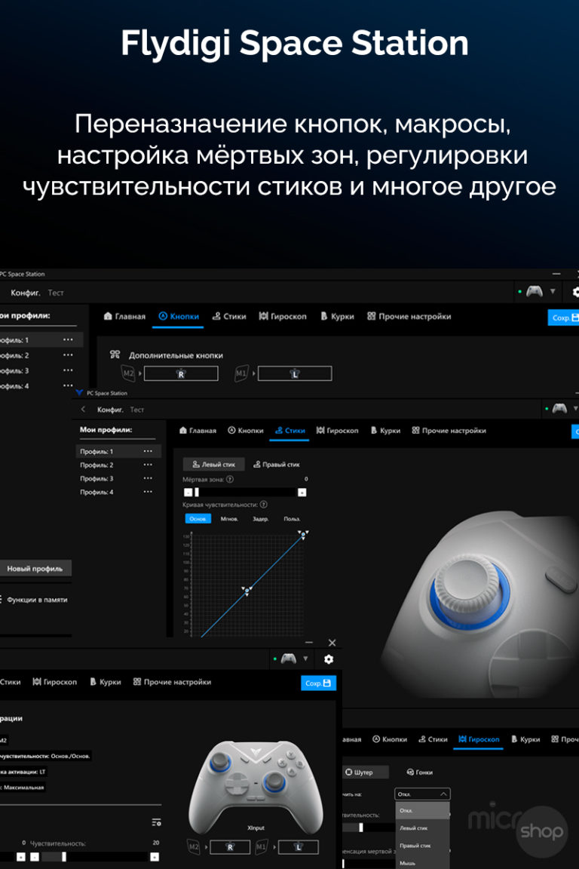Open Прочие настройки in the bottom-left window
This screenshot has width=579, height=869.
coord(173,682)
